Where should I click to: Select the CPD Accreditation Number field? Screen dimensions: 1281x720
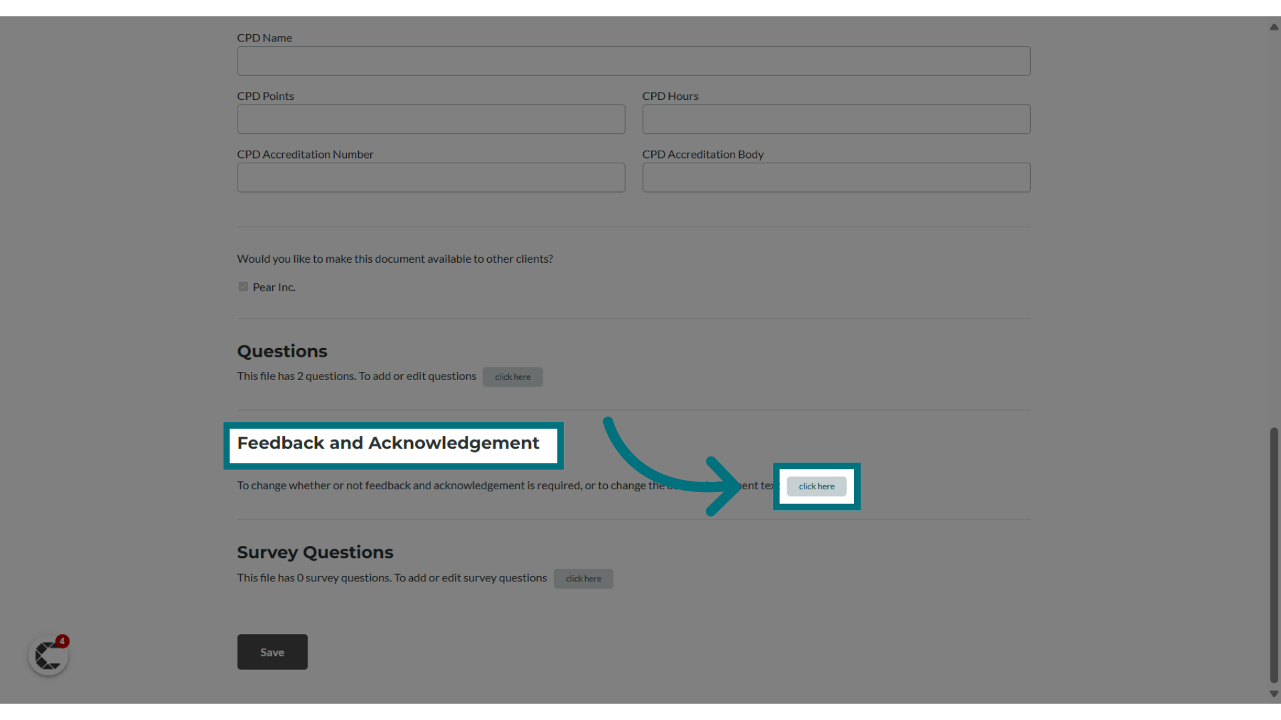[431, 177]
